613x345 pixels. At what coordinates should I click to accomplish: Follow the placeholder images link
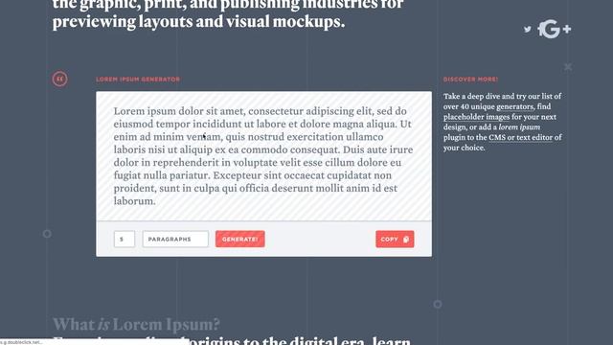(476, 117)
